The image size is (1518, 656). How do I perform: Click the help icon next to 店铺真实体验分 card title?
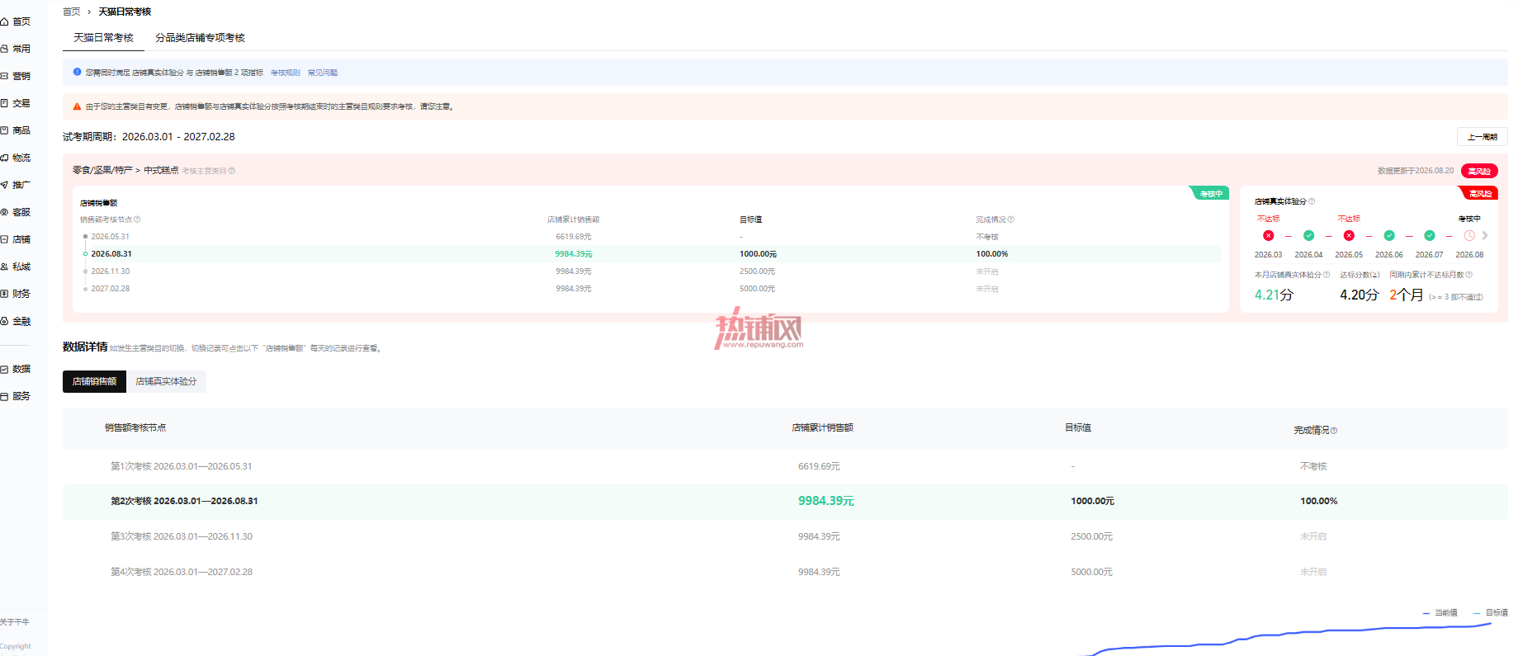tap(1312, 201)
